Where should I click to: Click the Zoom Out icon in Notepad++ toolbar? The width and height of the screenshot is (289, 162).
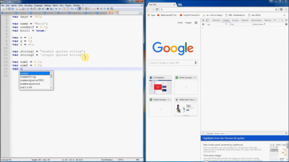[x=60, y=9]
